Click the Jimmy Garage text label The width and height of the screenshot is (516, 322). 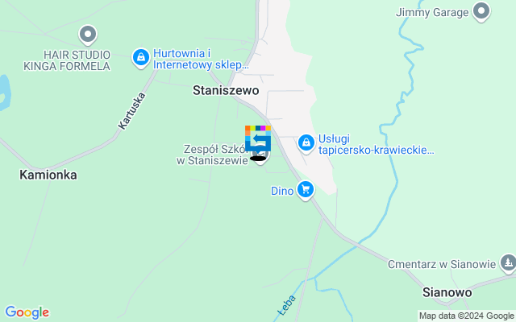pyautogui.click(x=432, y=13)
